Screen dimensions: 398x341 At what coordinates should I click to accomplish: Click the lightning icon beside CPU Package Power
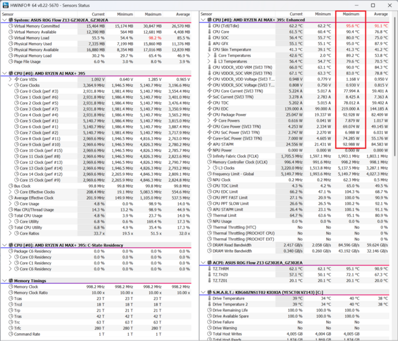[x=210, y=115]
